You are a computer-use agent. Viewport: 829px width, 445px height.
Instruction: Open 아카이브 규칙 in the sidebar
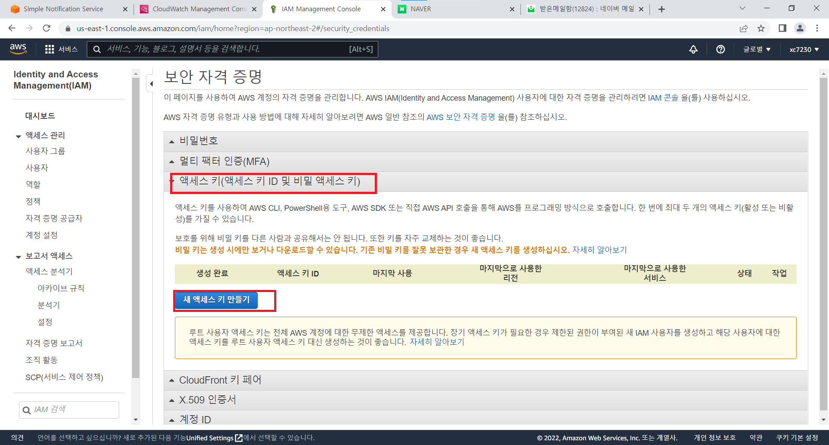point(61,288)
